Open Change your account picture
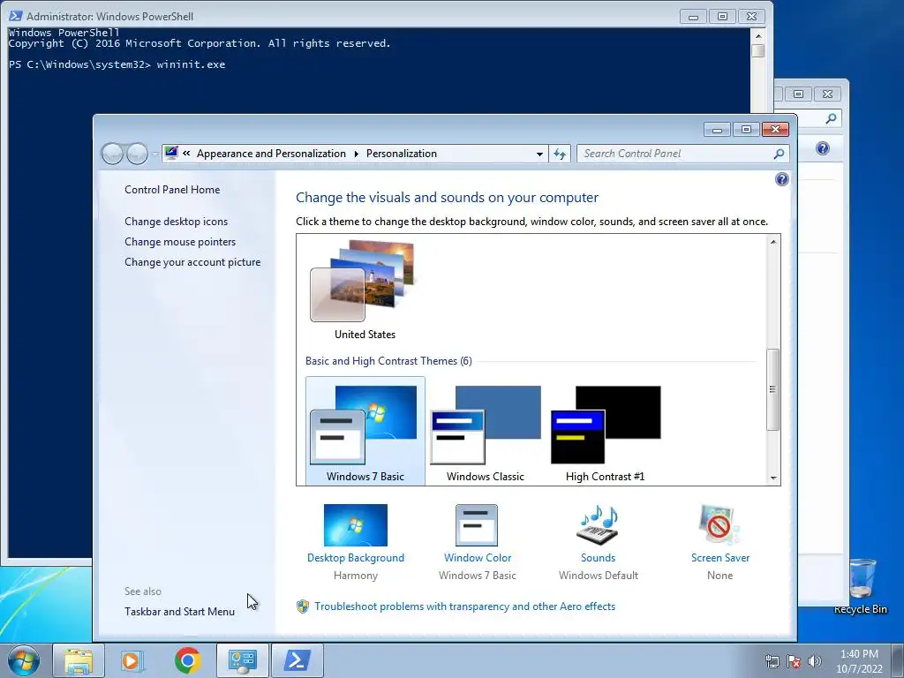904x678 pixels. coord(192,261)
